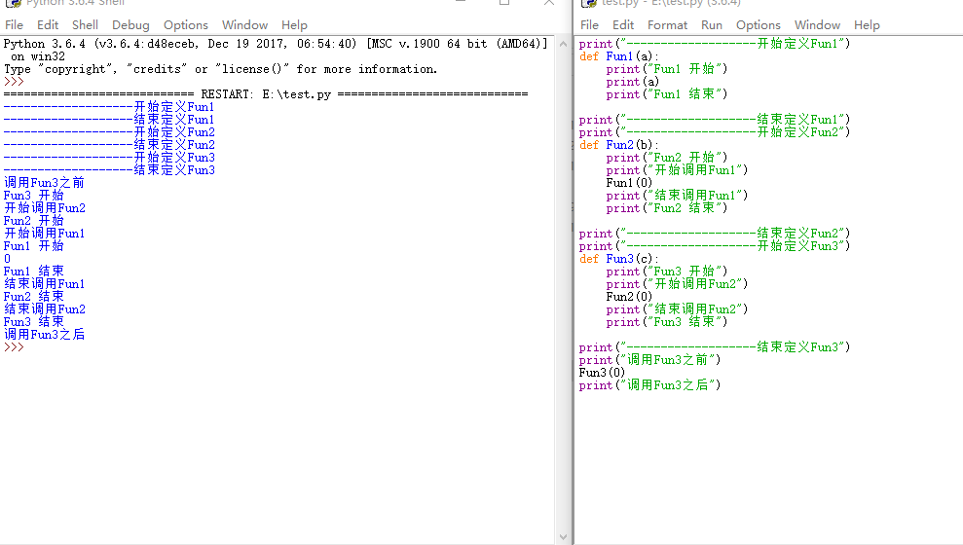This screenshot has height=545, width=963.
Task: Click the Shell scrollbar's down arrow
Action: point(562,536)
